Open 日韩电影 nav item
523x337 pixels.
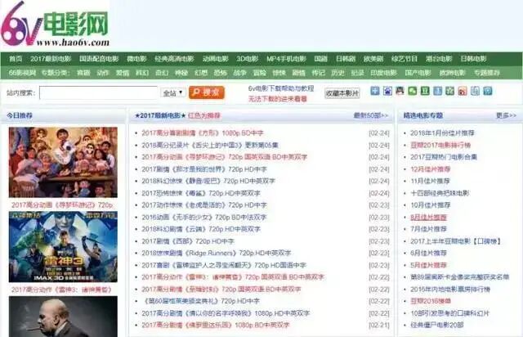point(473,59)
